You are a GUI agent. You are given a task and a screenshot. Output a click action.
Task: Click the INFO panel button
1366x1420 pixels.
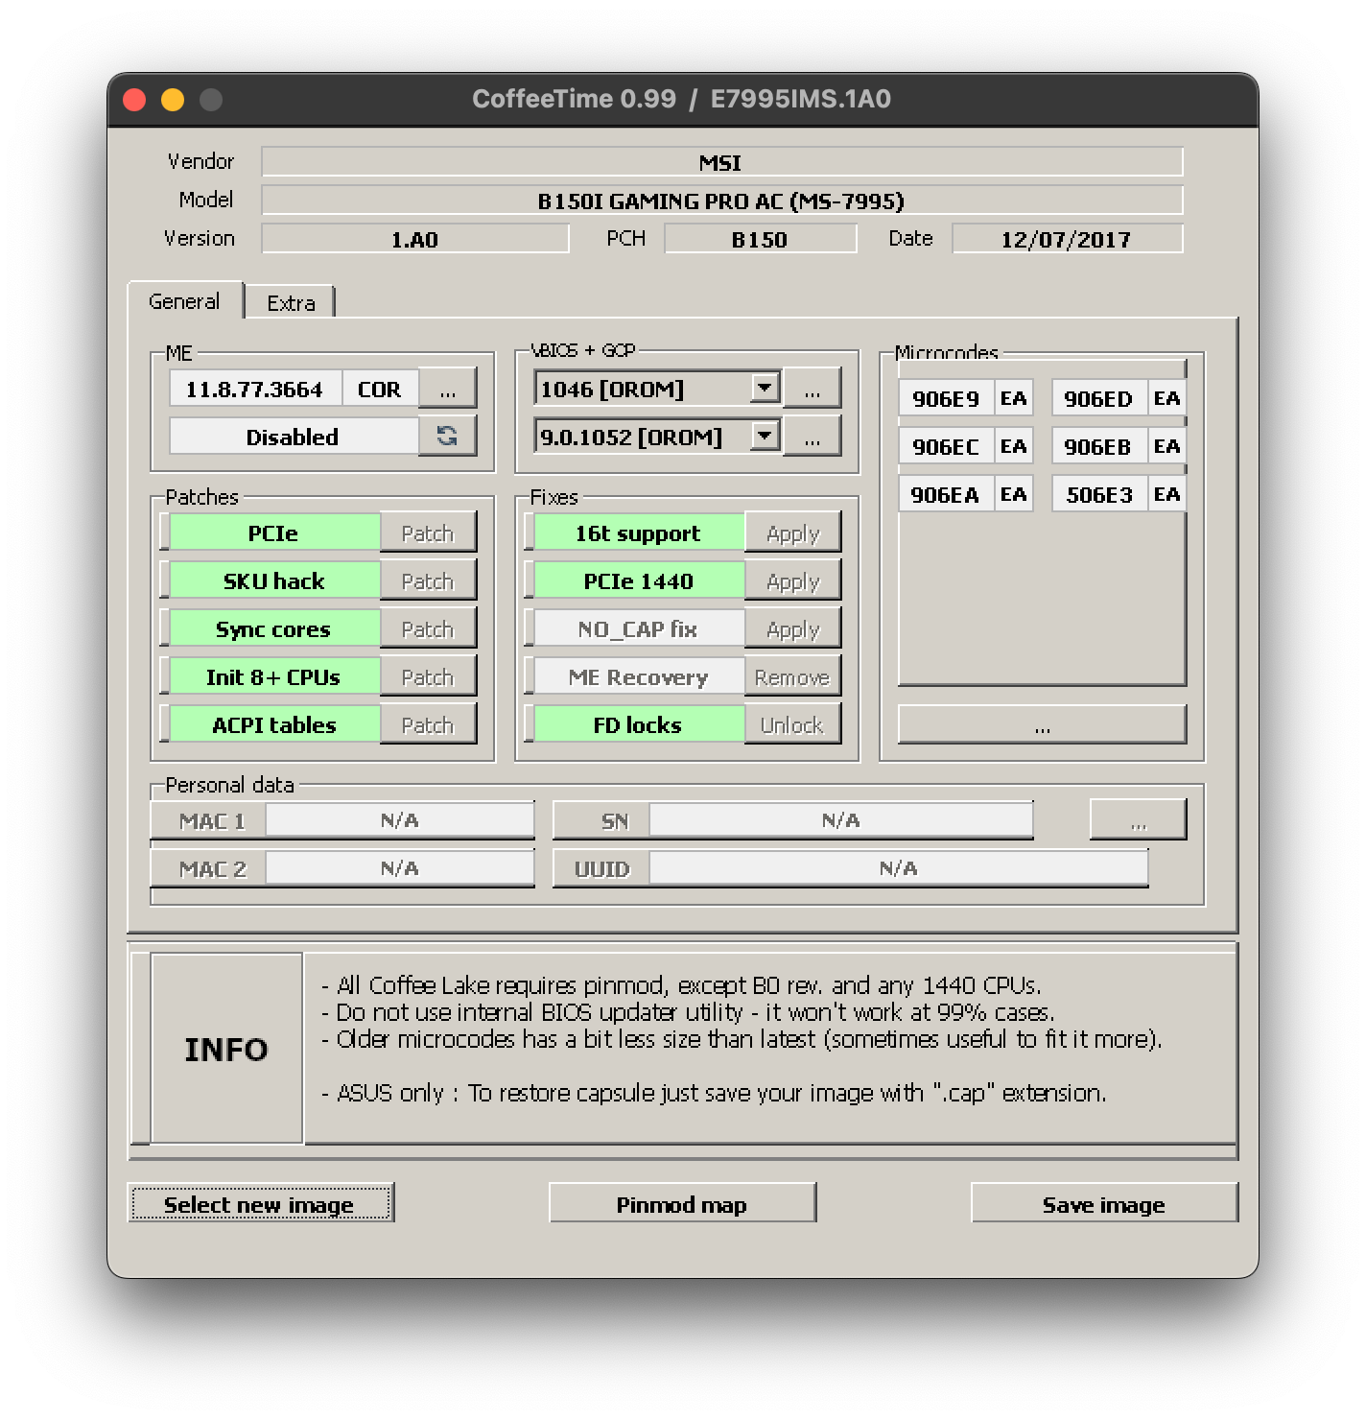point(226,1048)
